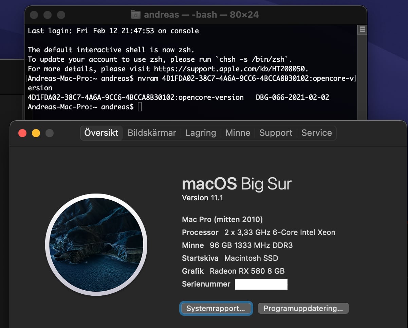Click the Terminal window split-pane icon
The height and width of the screenshot is (328, 408).
pyautogui.click(x=362, y=30)
